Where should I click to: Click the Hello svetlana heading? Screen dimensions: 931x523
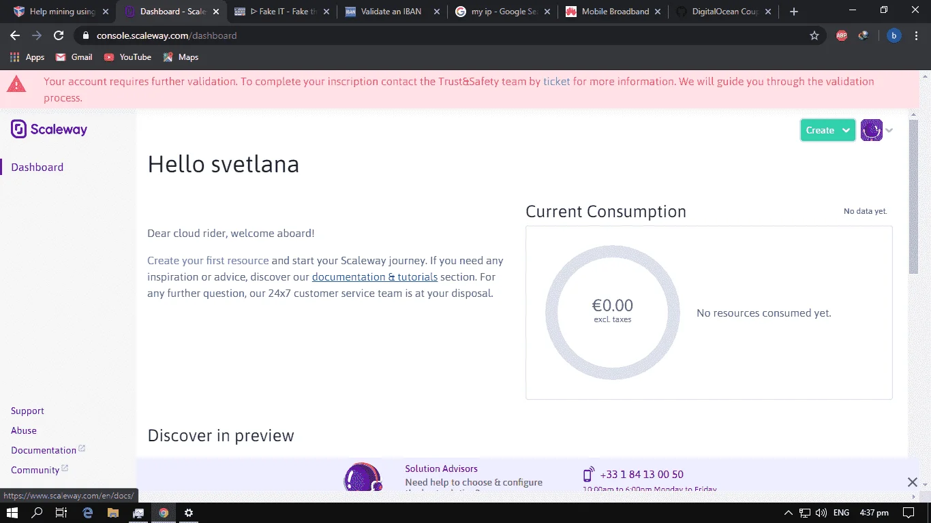tap(223, 164)
